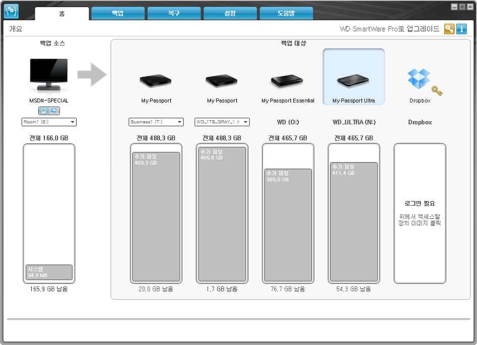
Task: Click the MSDN-SPECIAL computer name
Action: pyautogui.click(x=48, y=101)
